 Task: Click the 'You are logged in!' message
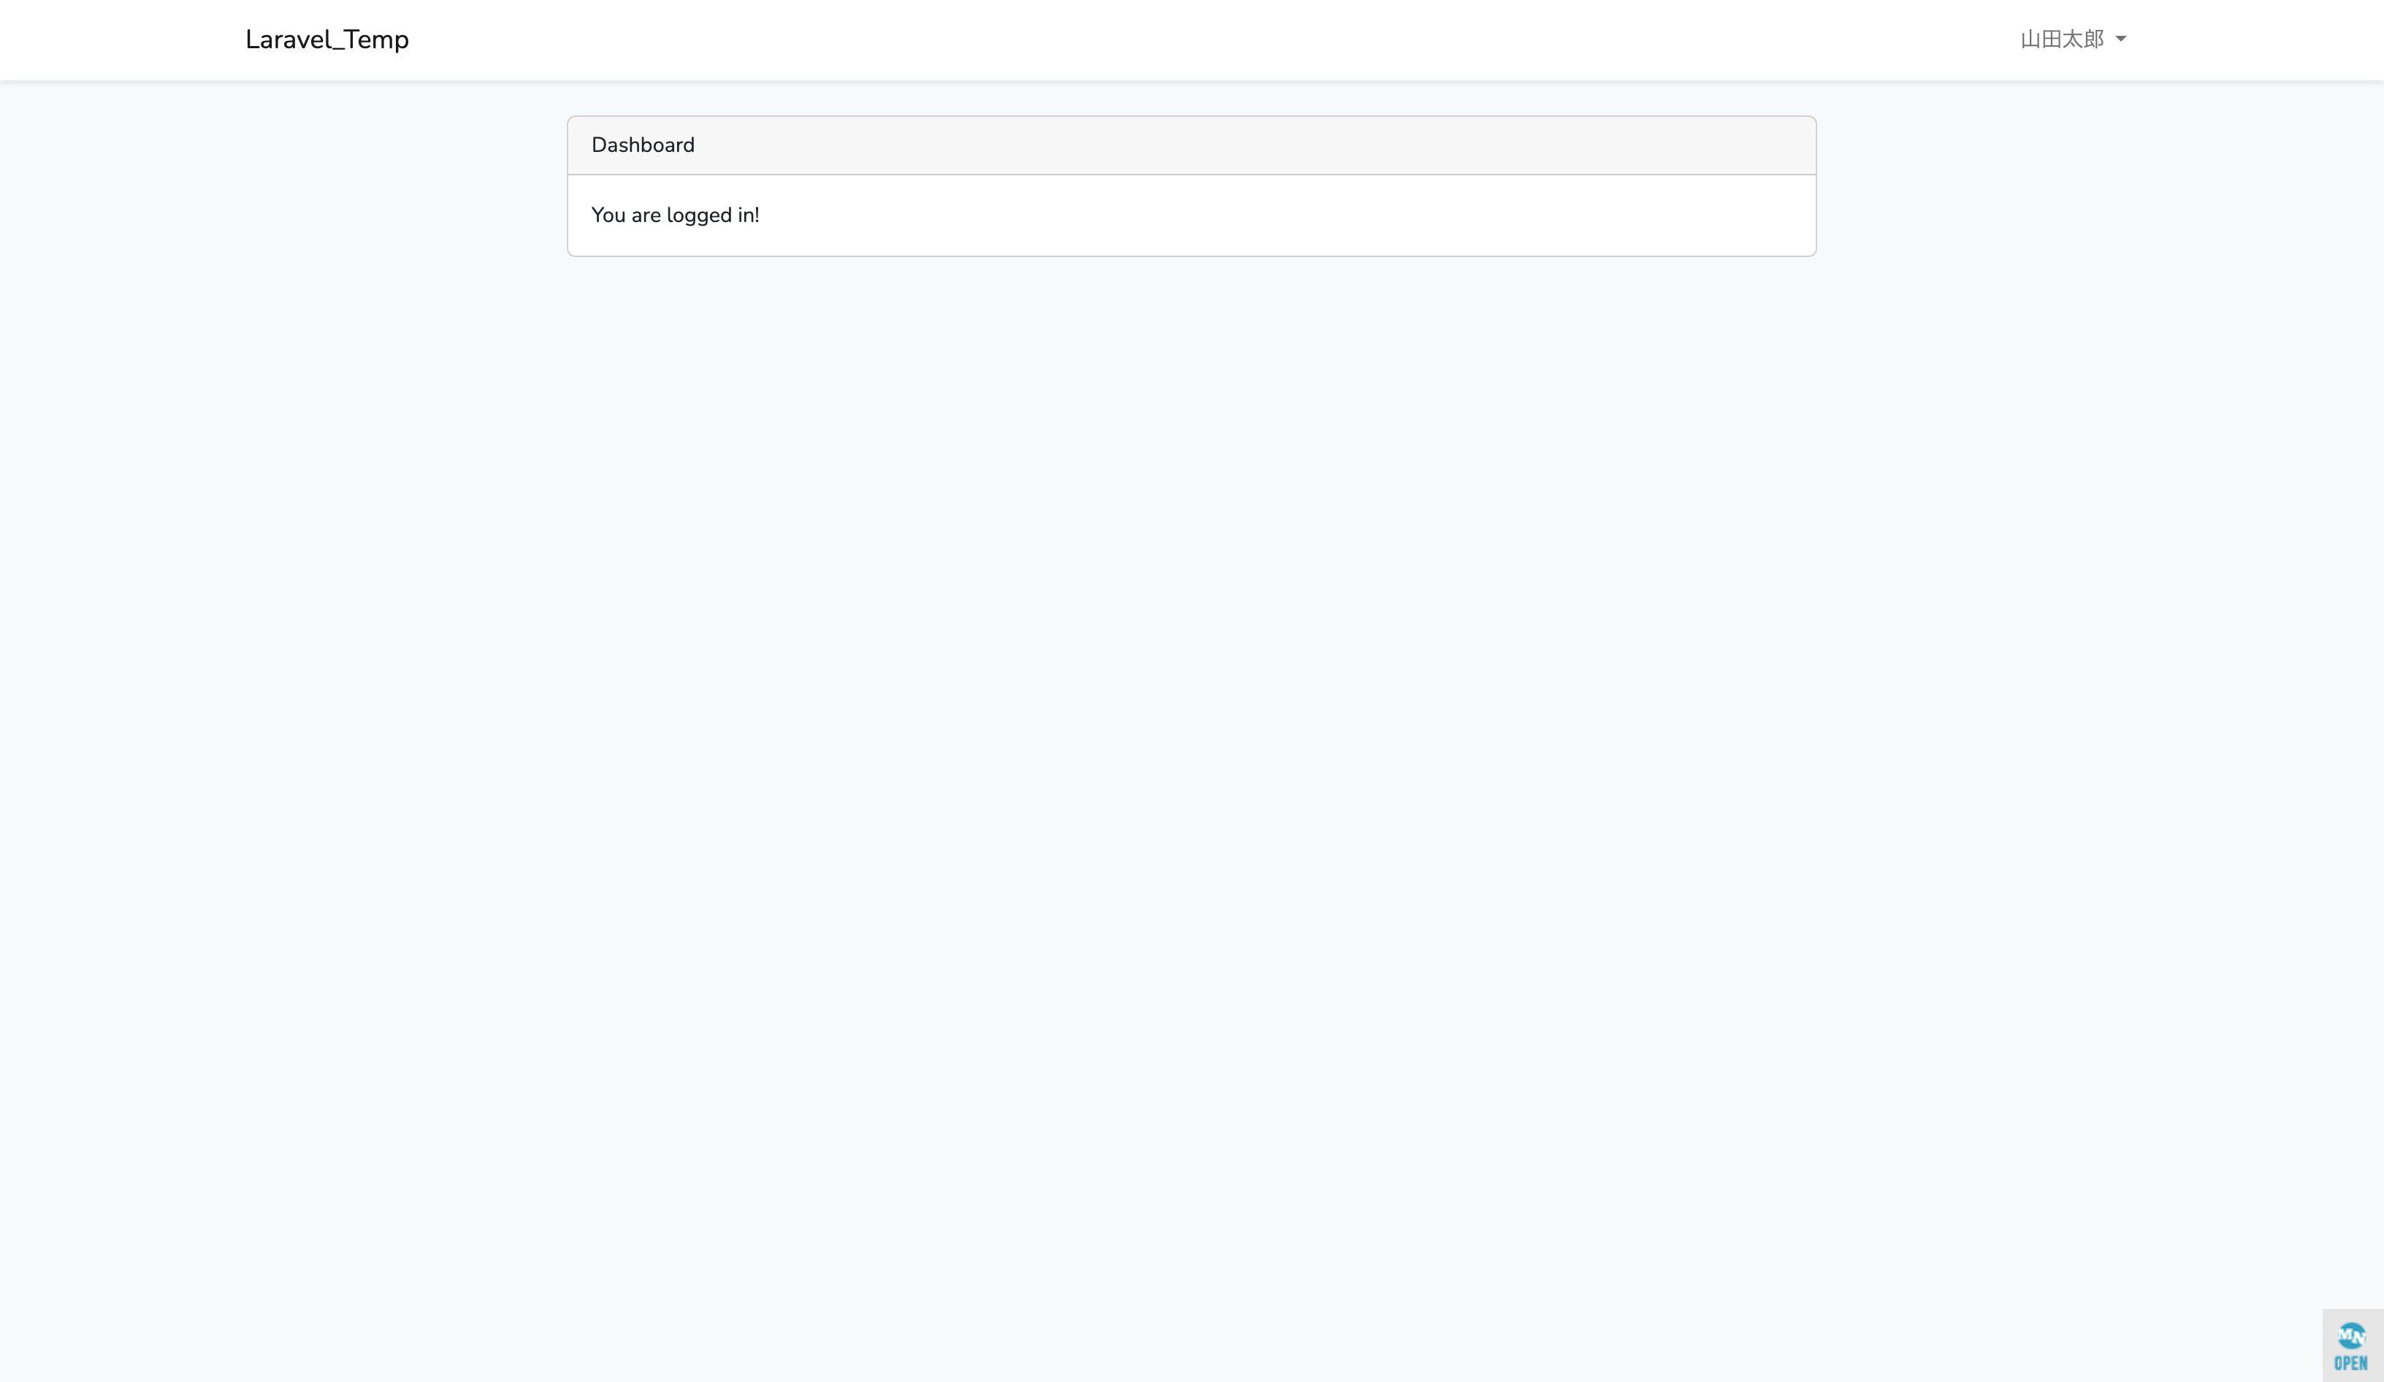click(x=675, y=215)
